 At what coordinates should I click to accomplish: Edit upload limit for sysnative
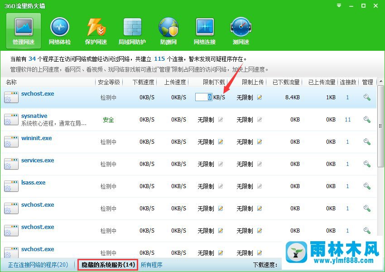click(260, 120)
